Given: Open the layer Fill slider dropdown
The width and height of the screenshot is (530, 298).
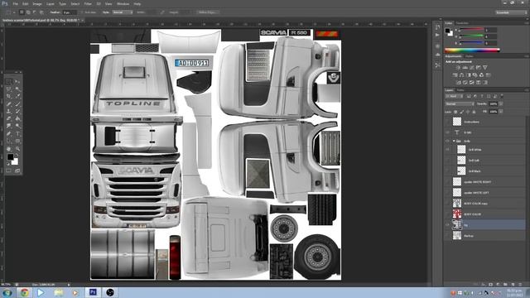Looking at the screenshot, I should (x=501, y=111).
